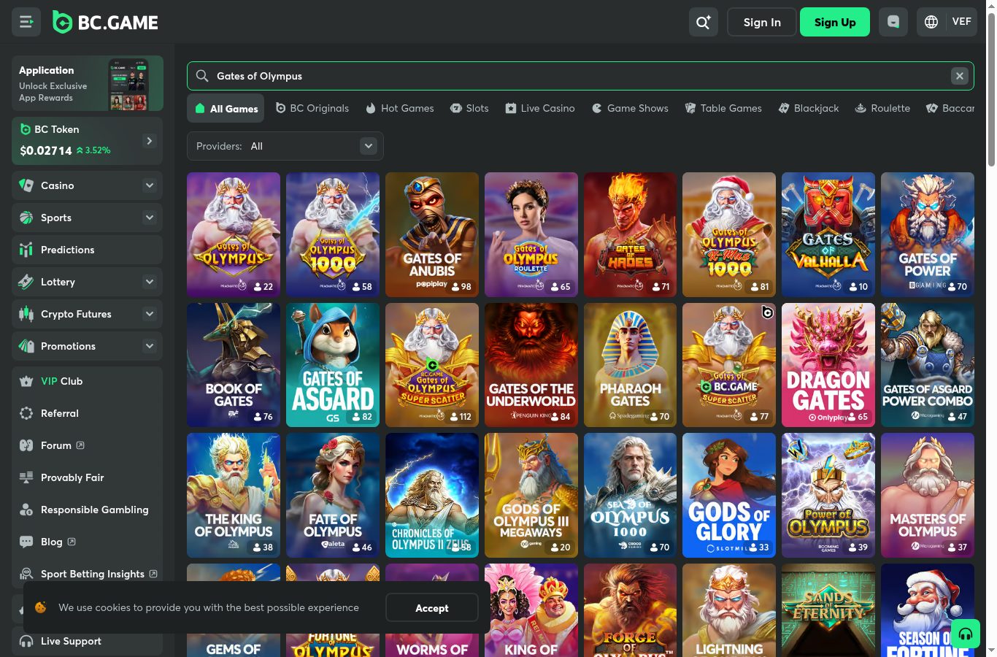The image size is (997, 657).
Task: Open the Responsible Gambling link
Action: point(94,510)
